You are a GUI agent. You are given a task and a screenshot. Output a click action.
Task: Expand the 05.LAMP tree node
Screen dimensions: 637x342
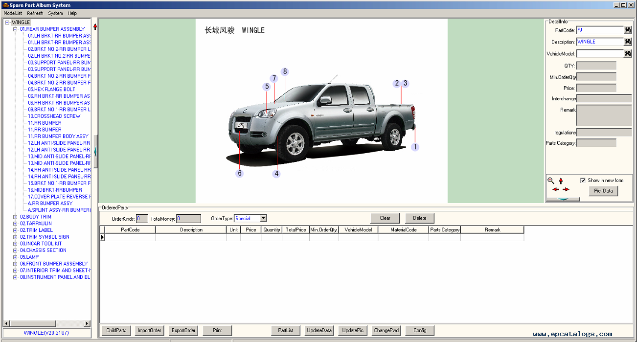pos(15,257)
